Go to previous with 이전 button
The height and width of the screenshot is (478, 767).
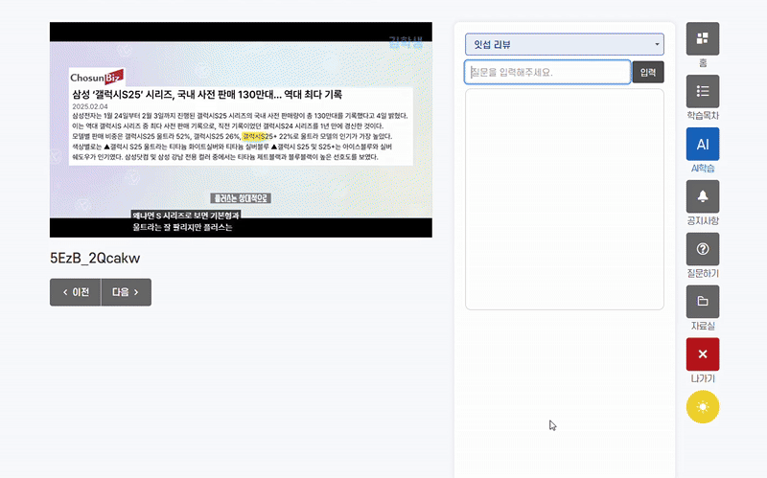[76, 292]
